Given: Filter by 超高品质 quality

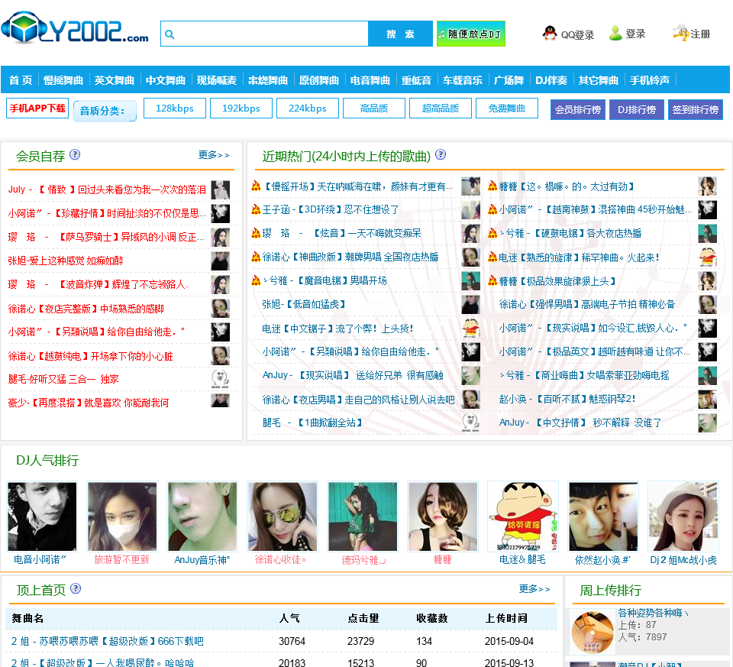Looking at the screenshot, I should [x=441, y=108].
